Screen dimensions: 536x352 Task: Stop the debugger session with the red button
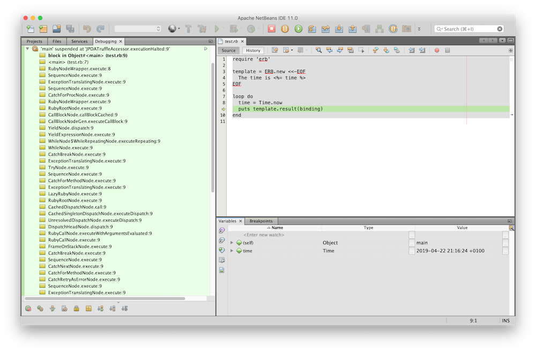tap(272, 29)
